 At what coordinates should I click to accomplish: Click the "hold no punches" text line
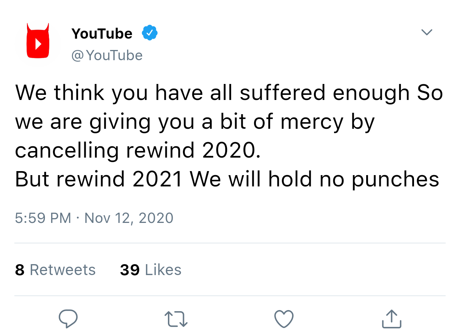tap(353, 179)
